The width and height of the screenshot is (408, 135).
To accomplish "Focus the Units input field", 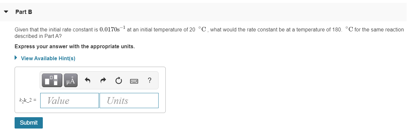I will click(x=129, y=101).
